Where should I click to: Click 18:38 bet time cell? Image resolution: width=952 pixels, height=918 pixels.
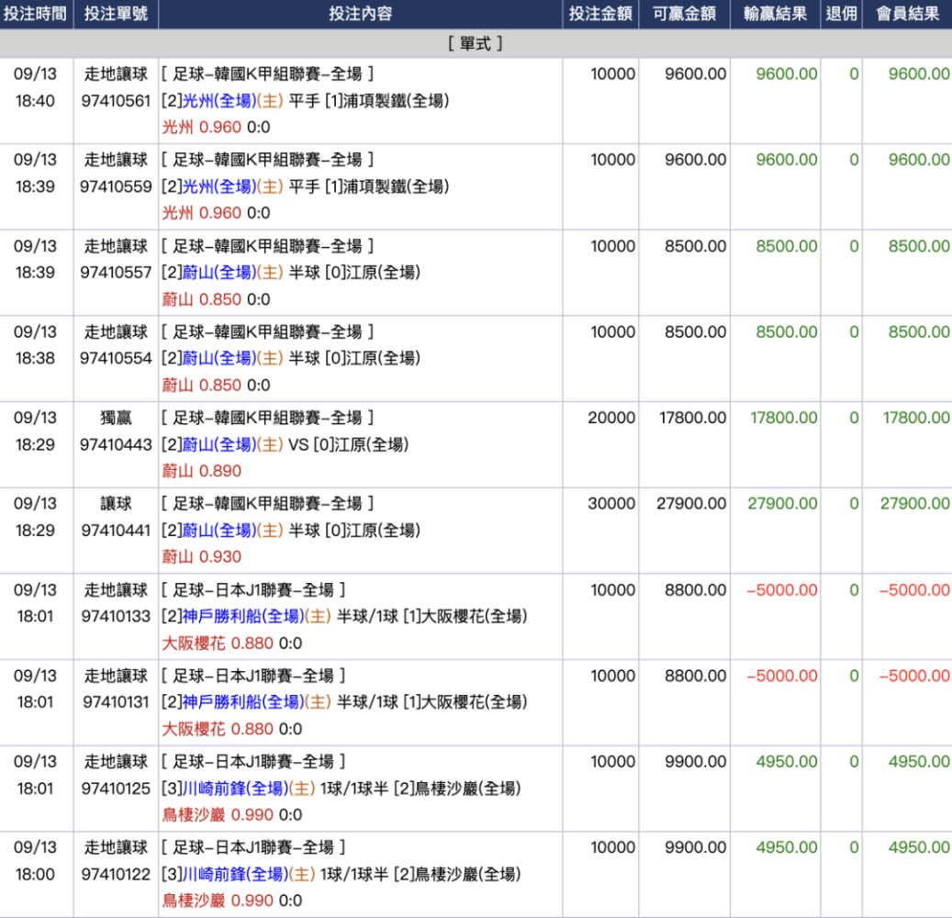click(x=35, y=358)
